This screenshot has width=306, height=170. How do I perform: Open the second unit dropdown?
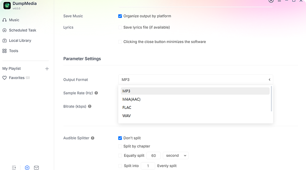point(176,156)
